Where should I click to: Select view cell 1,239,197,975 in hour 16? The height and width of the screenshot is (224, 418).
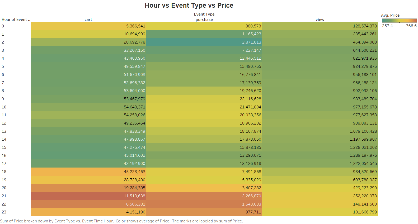[x=320, y=155]
